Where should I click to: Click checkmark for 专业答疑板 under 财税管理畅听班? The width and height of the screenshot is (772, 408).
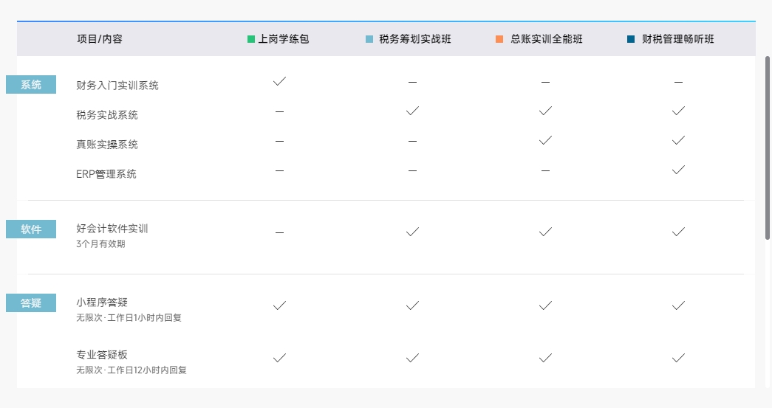(678, 358)
